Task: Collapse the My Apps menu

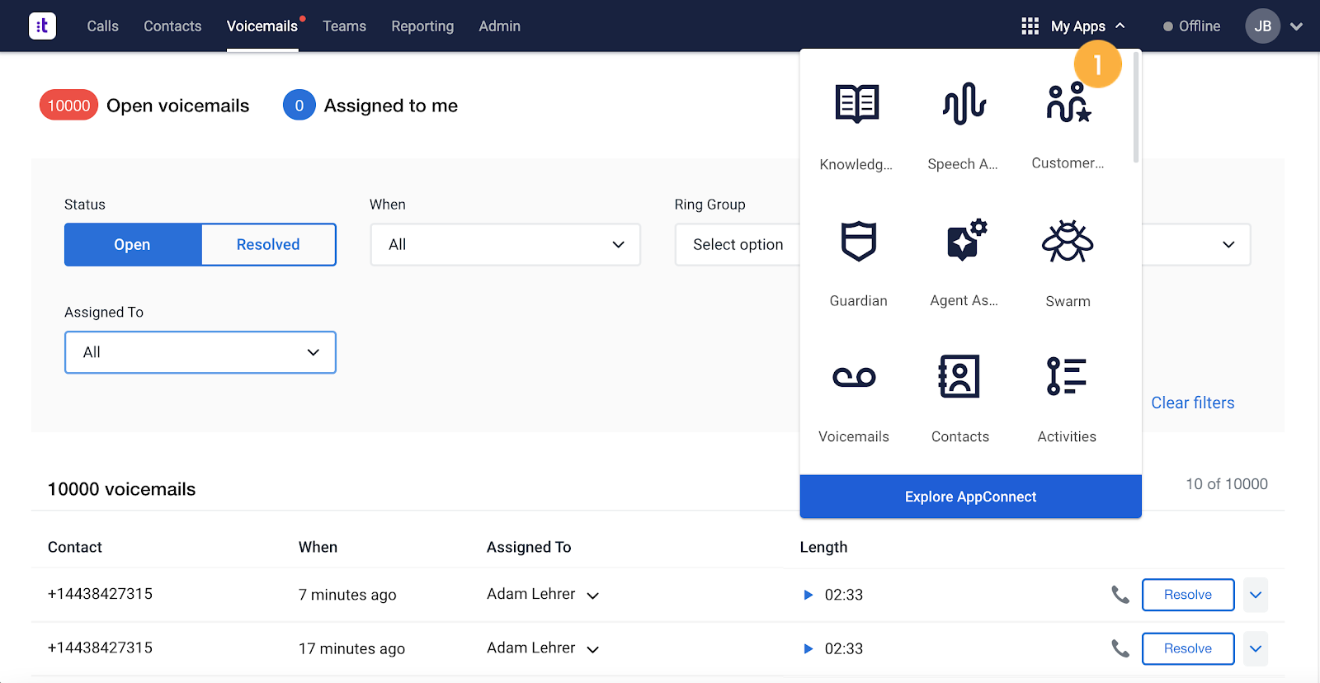Action: coord(1120,26)
